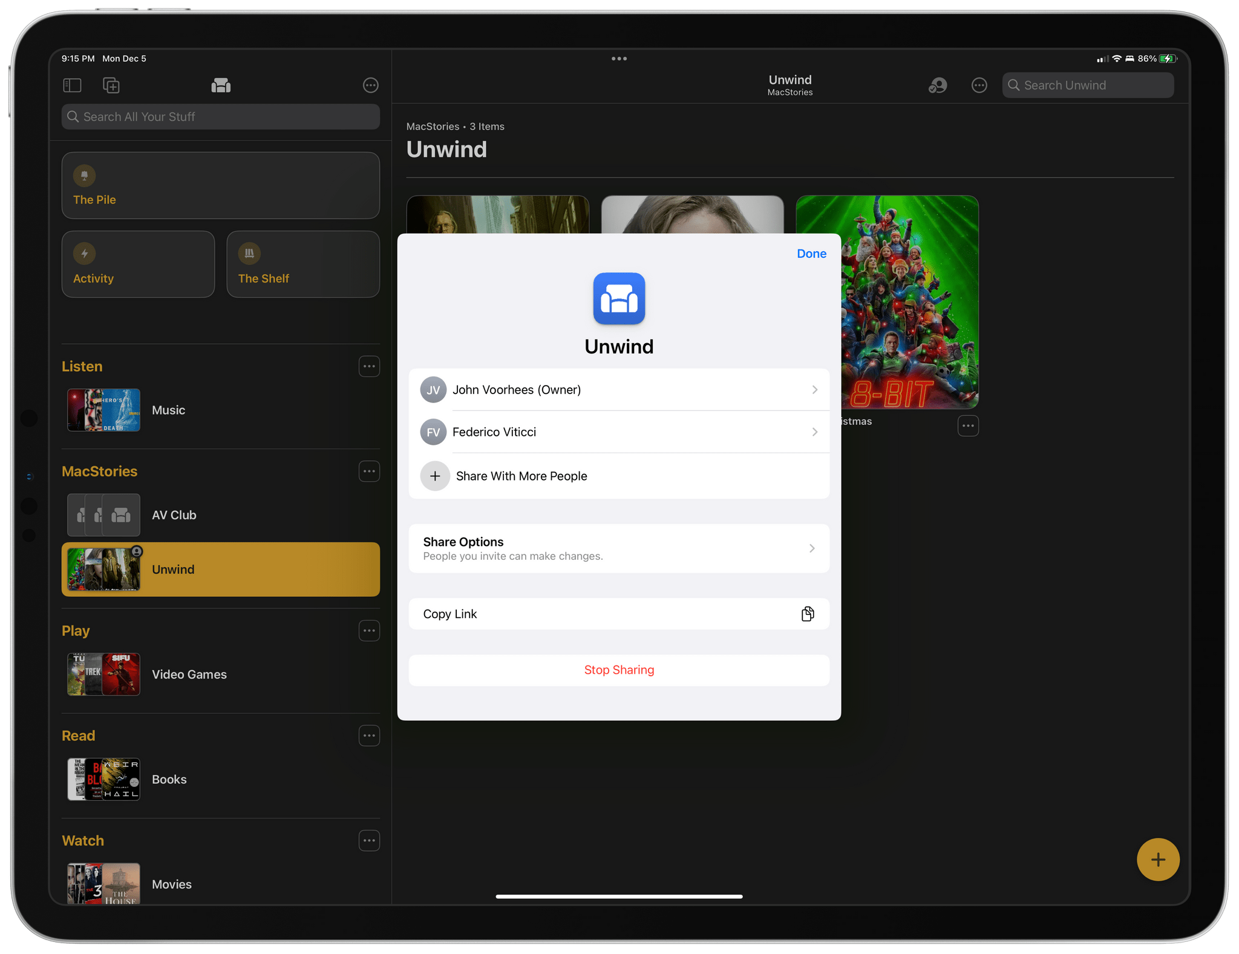Click the 'MacStories • 3 Items' breadcrumb text
This screenshot has width=1239, height=954.
pos(456,127)
